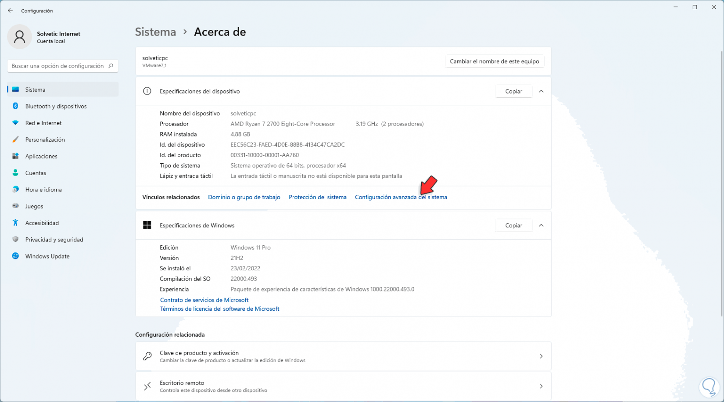The height and width of the screenshot is (402, 724).
Task: Open Dominio o grupo de trabajo link
Action: (244, 197)
